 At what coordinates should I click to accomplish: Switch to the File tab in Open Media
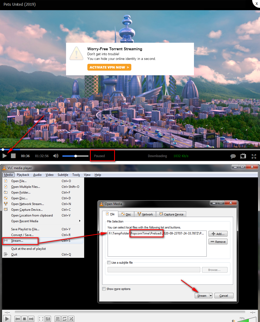(110, 214)
